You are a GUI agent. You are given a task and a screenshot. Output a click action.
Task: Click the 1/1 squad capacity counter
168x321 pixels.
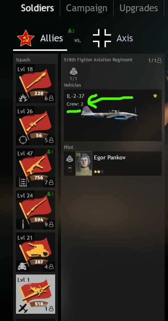coord(155,60)
